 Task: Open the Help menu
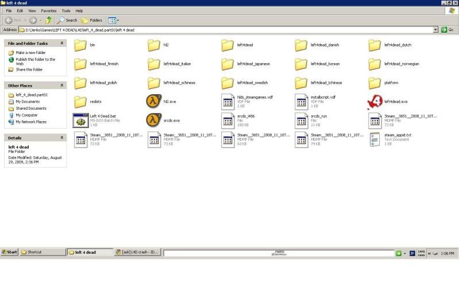pyautogui.click(x=79, y=11)
